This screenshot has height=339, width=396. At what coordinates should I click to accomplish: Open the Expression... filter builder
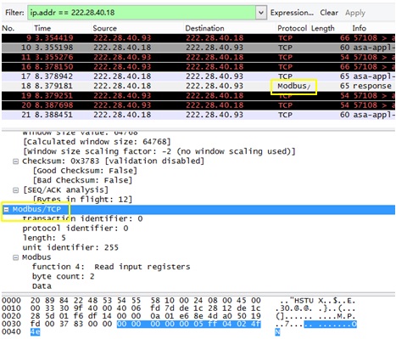[x=292, y=13]
